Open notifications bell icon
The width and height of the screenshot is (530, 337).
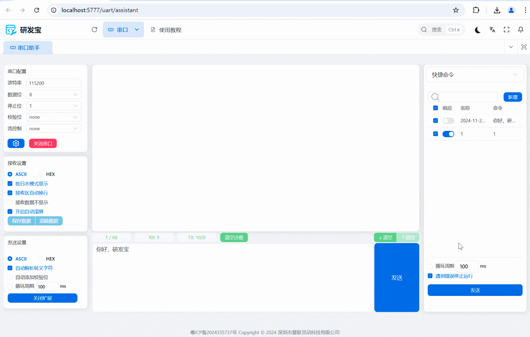point(521,30)
